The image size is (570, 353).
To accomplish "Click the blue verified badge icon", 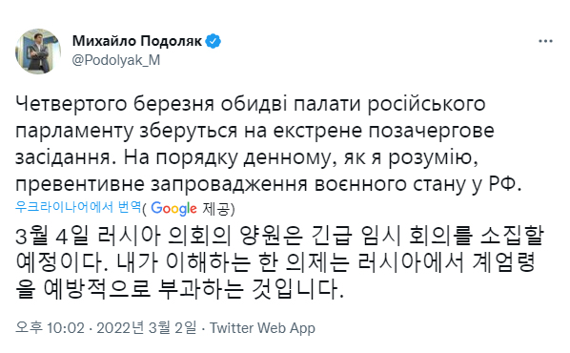I will (x=214, y=41).
